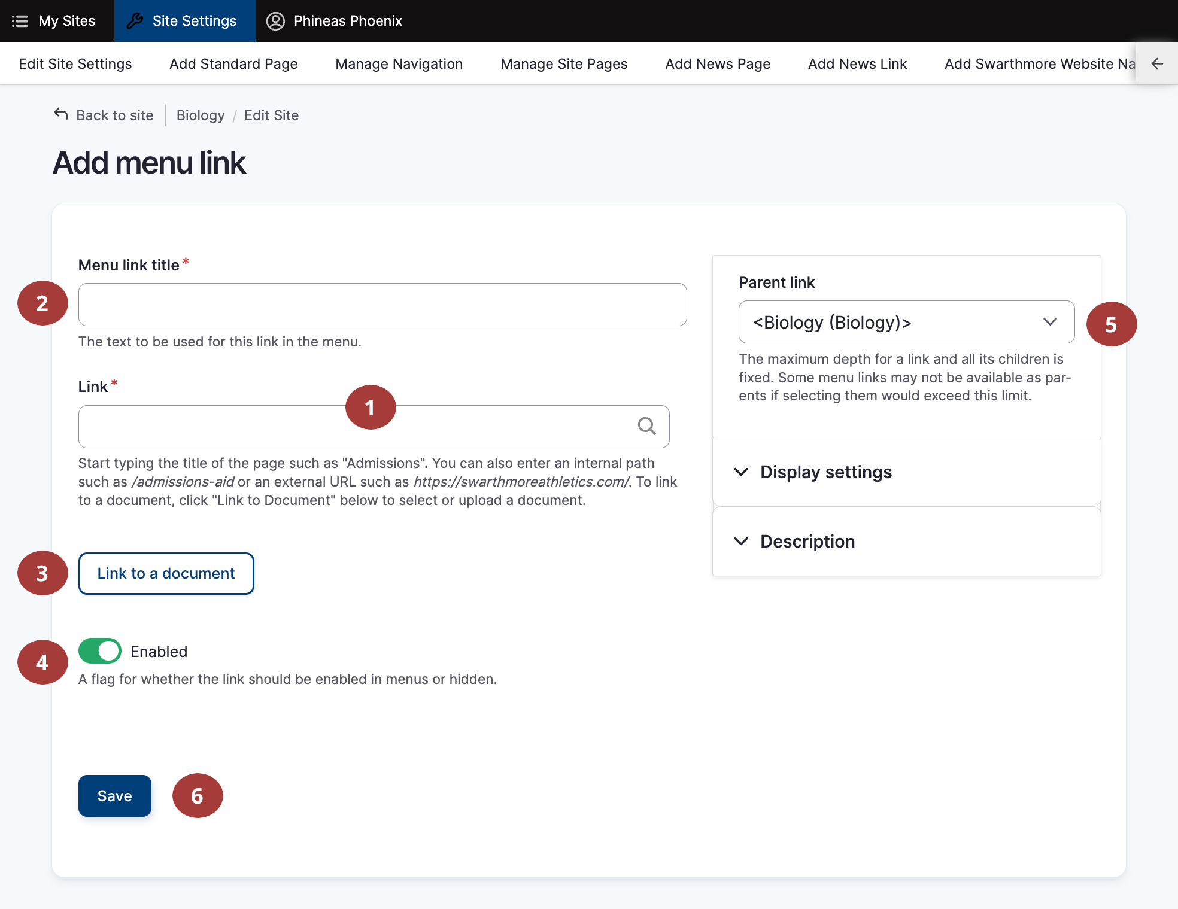Open the Biology breadcrumb link
The width and height of the screenshot is (1178, 909).
(x=201, y=115)
